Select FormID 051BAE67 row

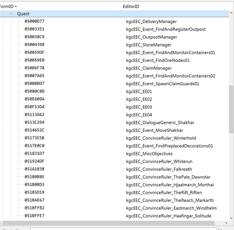[114, 200]
